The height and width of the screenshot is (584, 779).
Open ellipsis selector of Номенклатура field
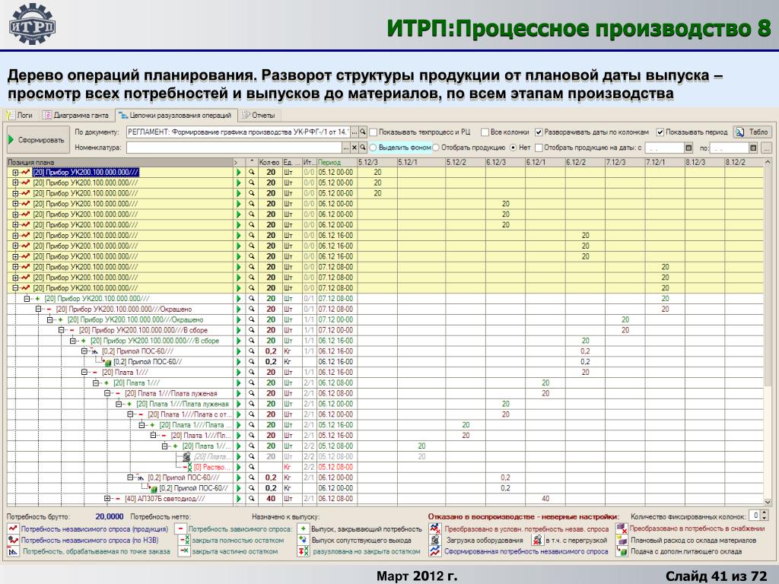pos(346,148)
